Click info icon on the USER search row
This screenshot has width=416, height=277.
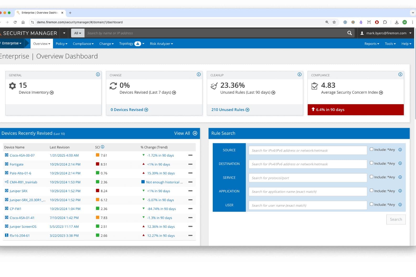(x=400, y=205)
